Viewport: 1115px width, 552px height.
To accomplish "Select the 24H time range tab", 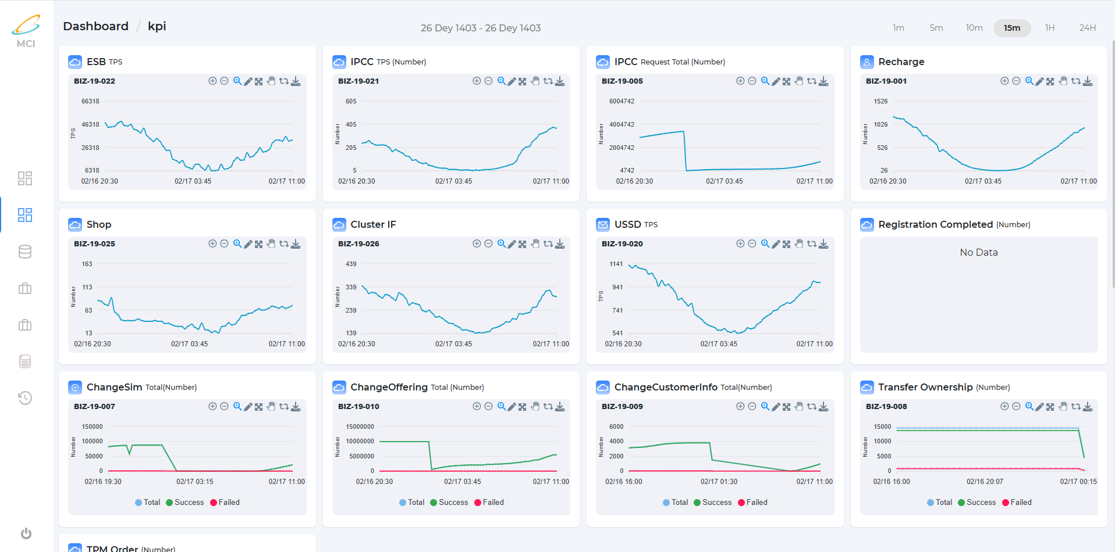I will coord(1087,28).
